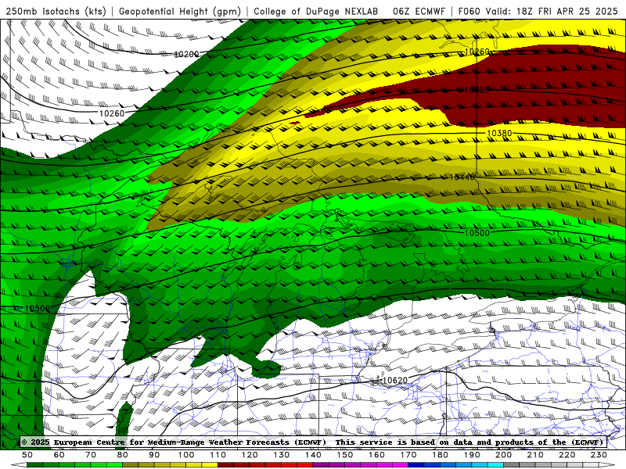
Task: Click the 190 value on color scale
Action: click(472, 455)
